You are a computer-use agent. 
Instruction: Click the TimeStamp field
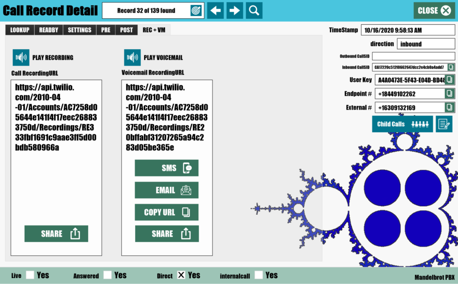point(408,30)
